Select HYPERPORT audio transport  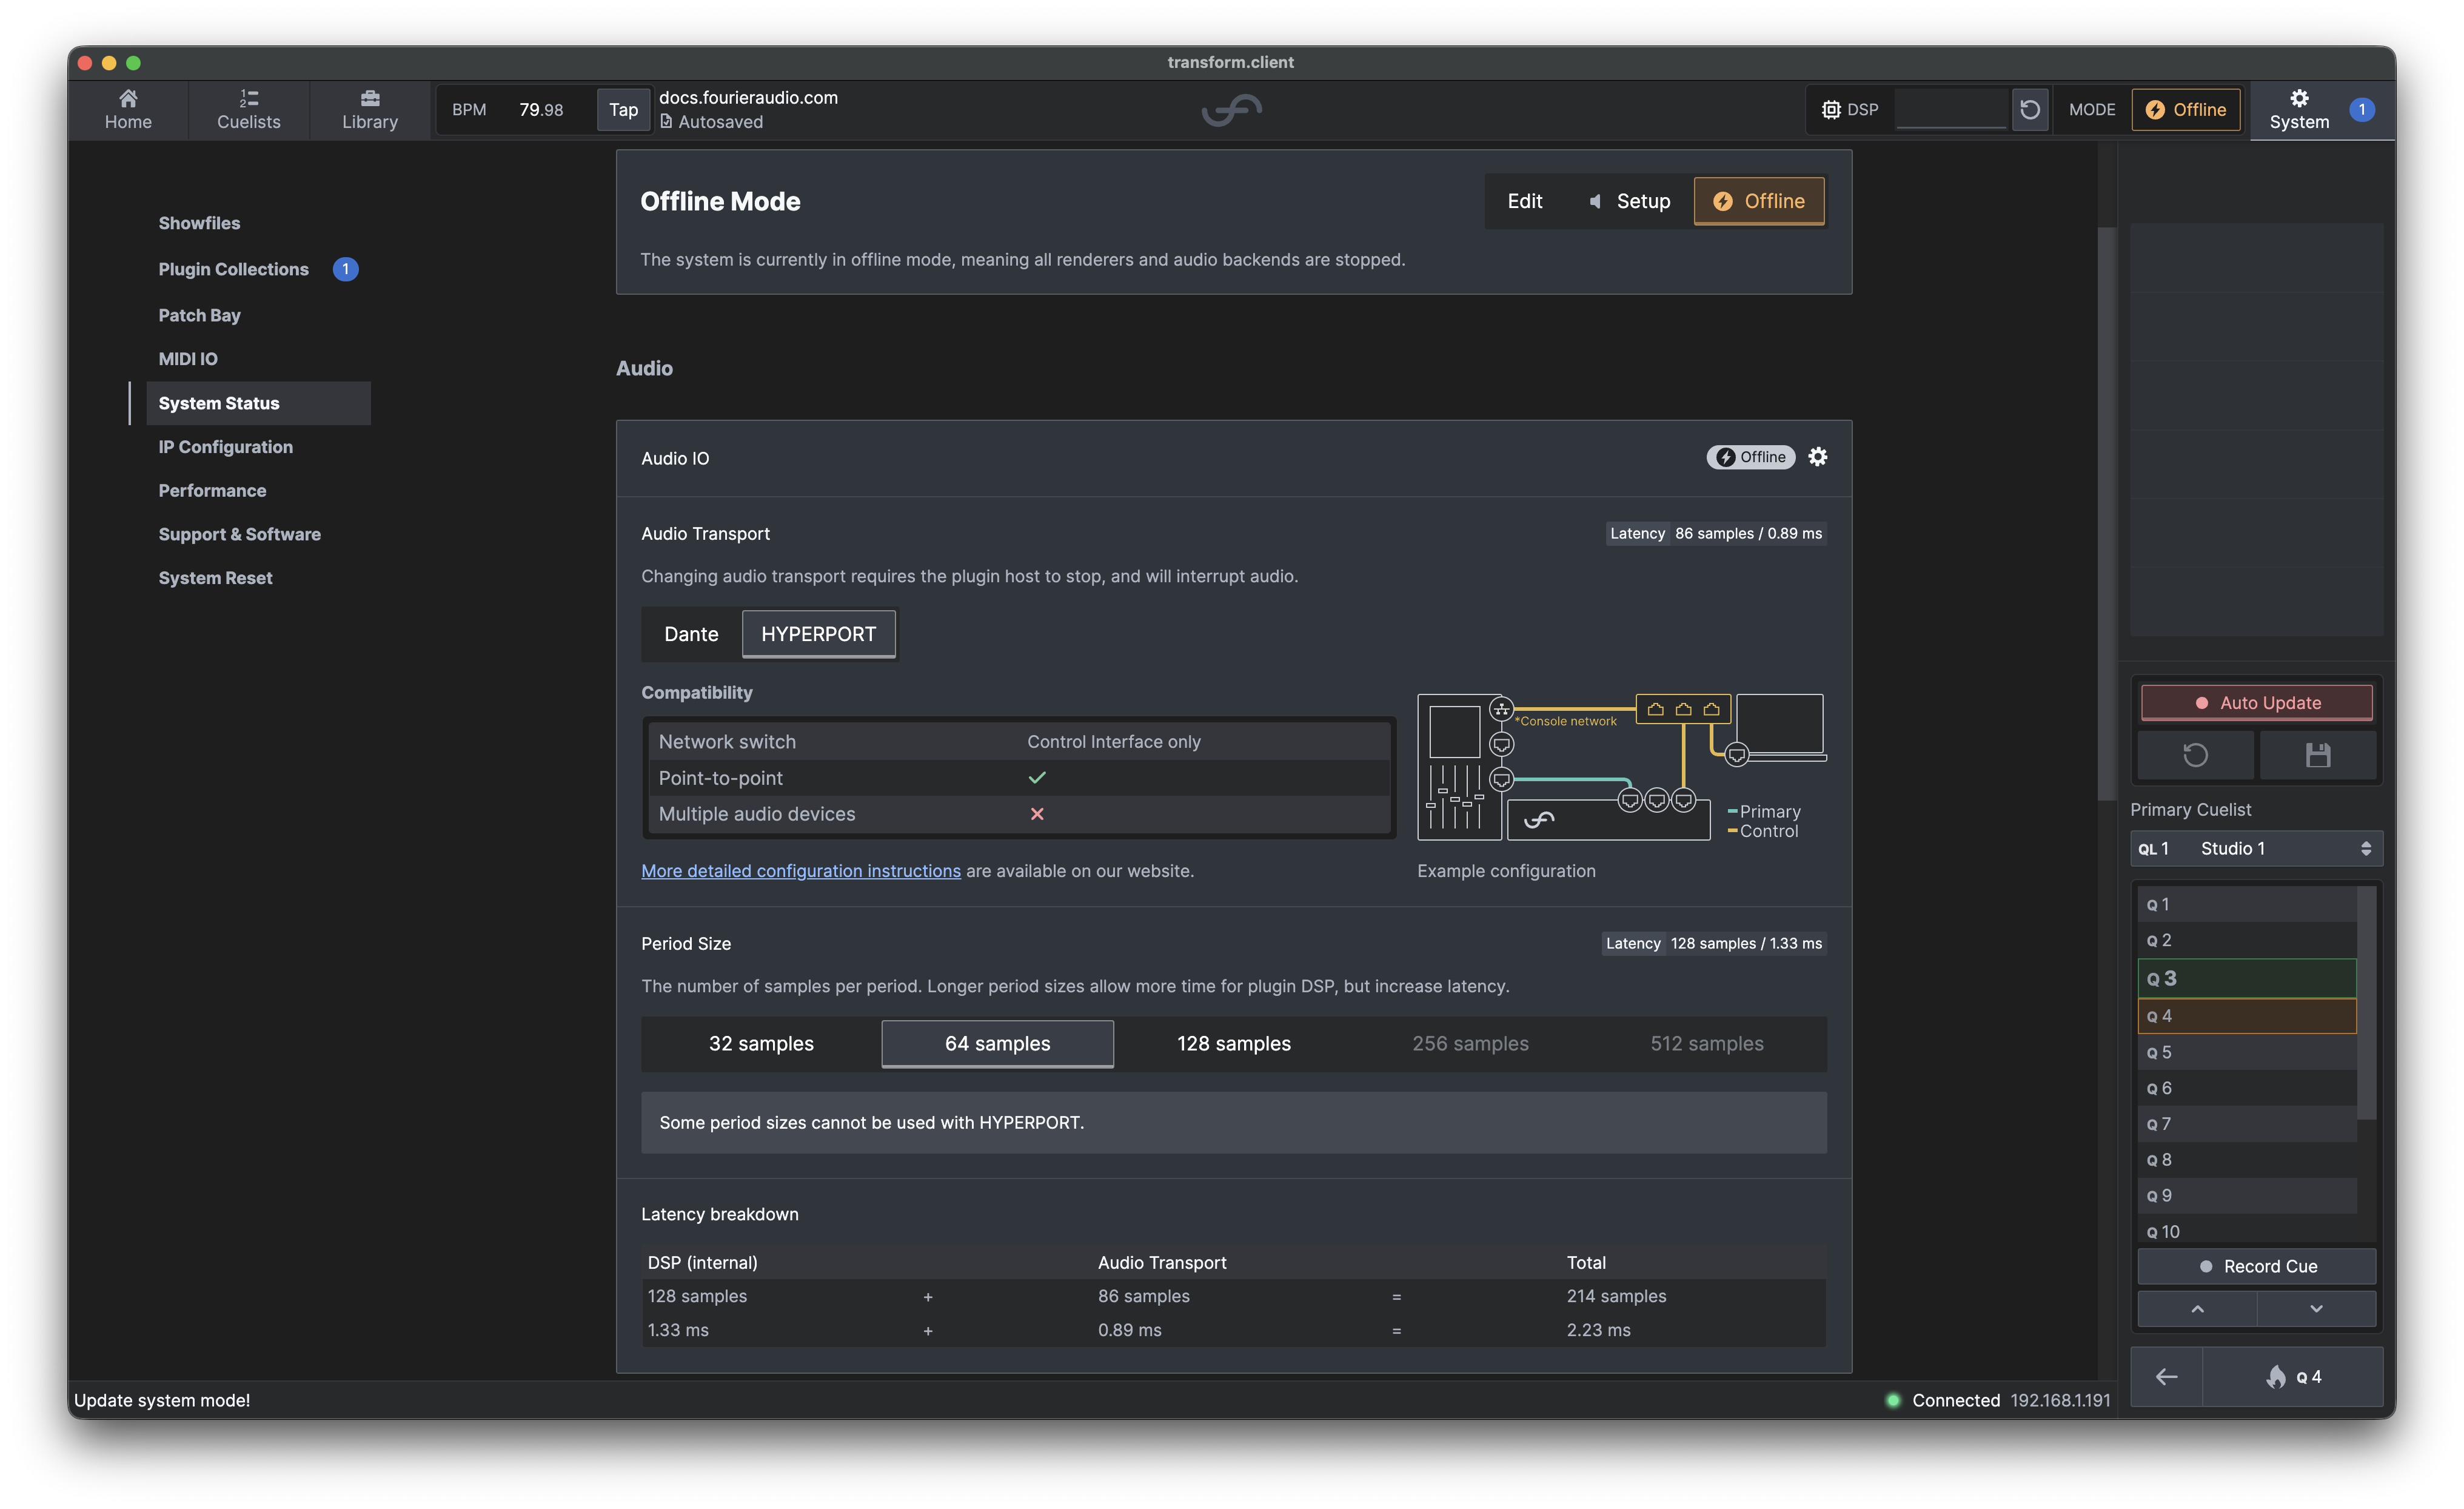tap(818, 634)
